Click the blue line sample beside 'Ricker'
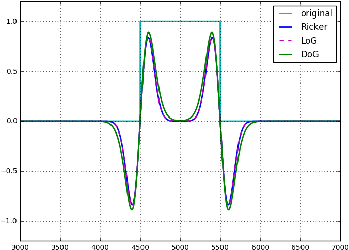Viewport: 349px width, 250px height. coord(285,27)
